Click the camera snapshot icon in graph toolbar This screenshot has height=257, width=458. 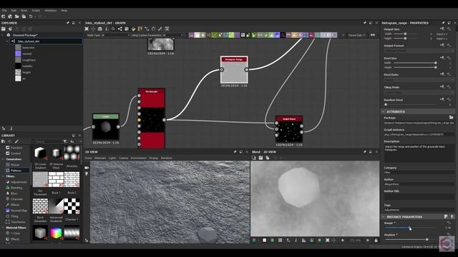100,29
